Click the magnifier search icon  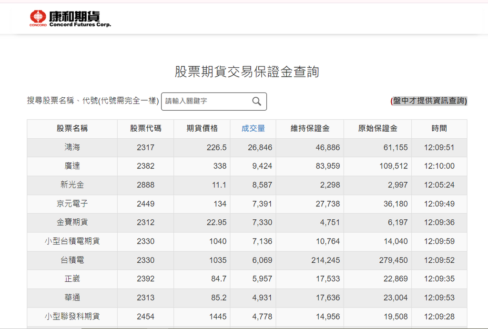256,101
